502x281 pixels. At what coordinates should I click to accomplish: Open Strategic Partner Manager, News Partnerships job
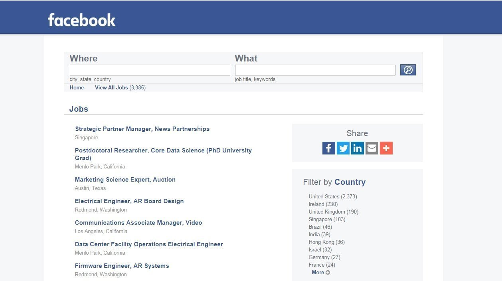pyautogui.click(x=142, y=129)
